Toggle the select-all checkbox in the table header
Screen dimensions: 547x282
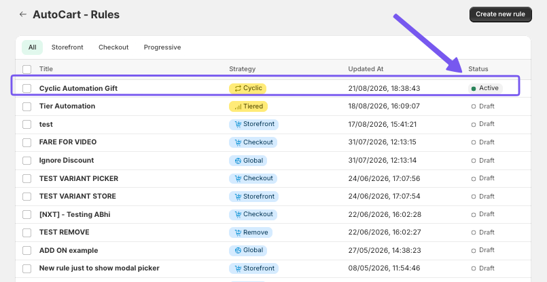point(27,69)
